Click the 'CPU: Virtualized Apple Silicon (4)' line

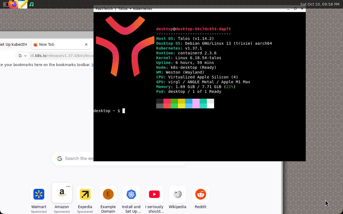197,77
